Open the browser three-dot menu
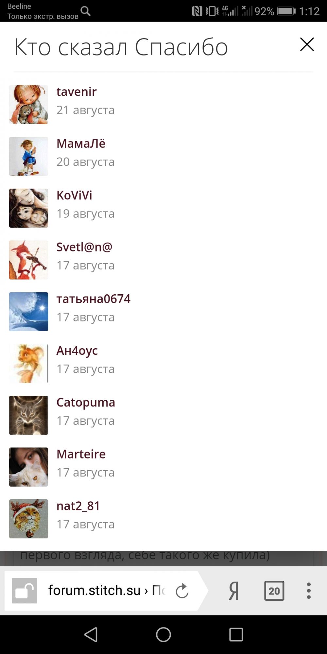 click(x=308, y=591)
